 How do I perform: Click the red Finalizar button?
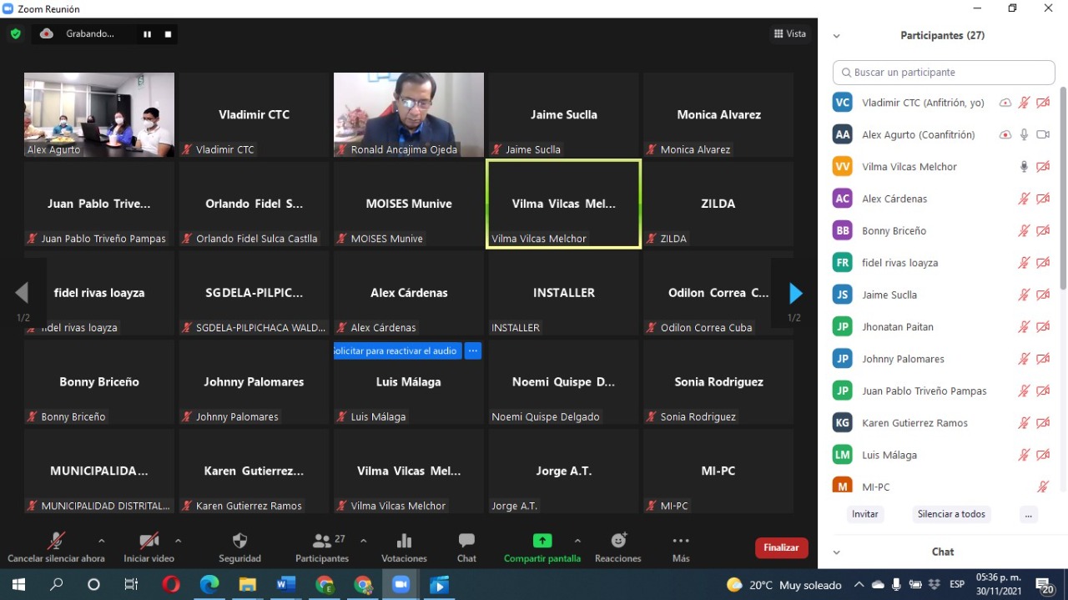point(781,547)
